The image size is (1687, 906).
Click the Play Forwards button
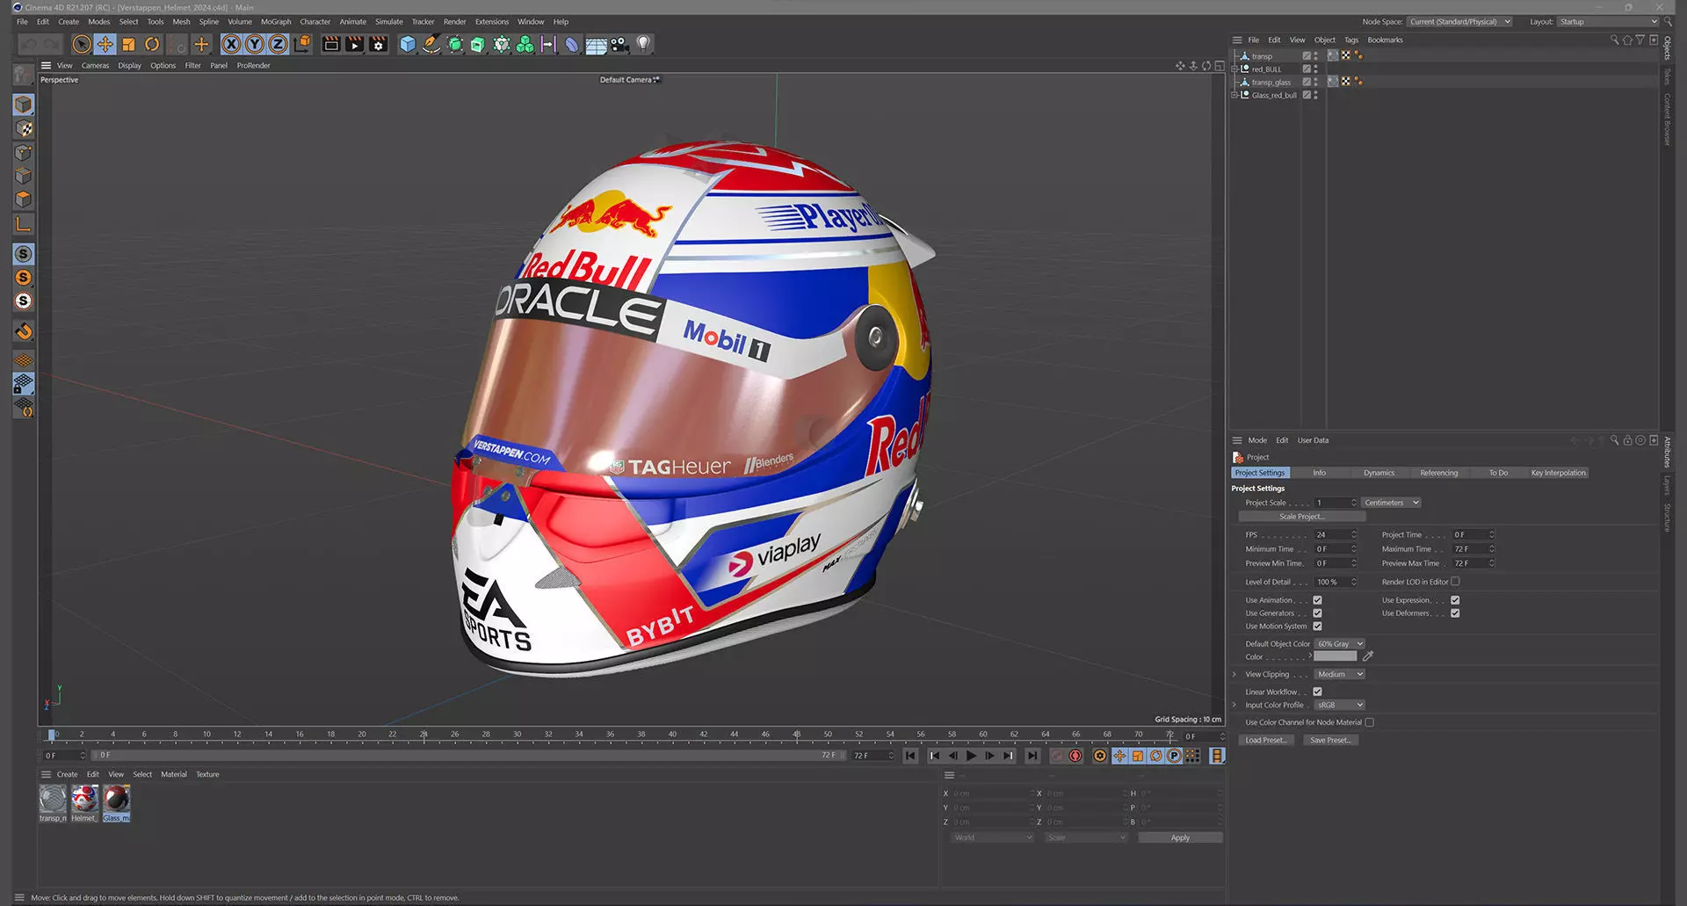click(x=971, y=756)
